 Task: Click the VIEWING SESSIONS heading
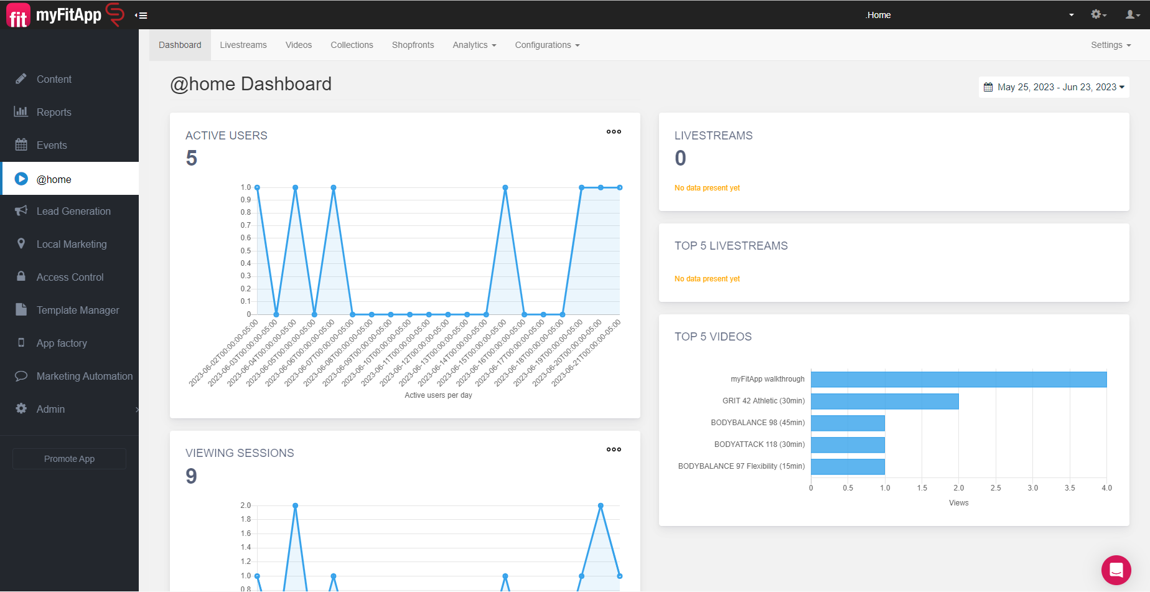pyautogui.click(x=240, y=453)
